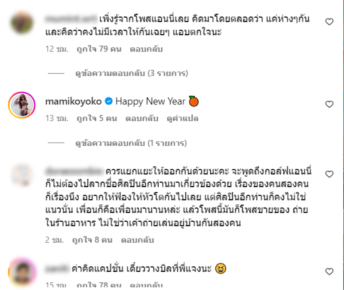Click the avatar of the third commenter

coord(22,175)
